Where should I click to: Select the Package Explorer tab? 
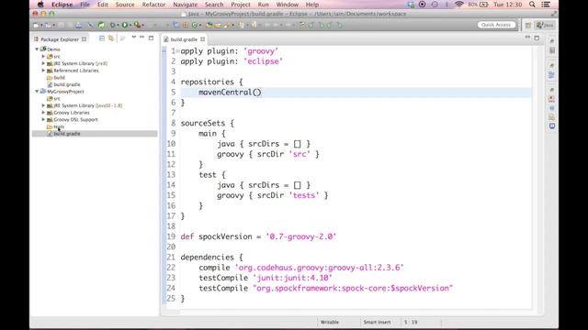[x=60, y=39]
